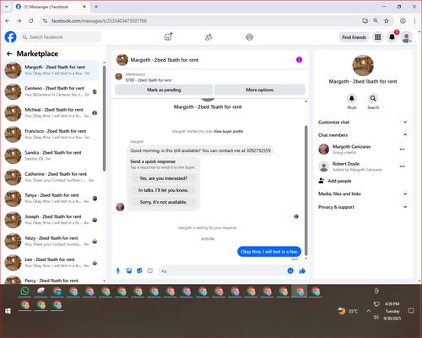The image size is (422, 338).
Task: Open WhatsApp from the taskbar
Action: [24, 291]
